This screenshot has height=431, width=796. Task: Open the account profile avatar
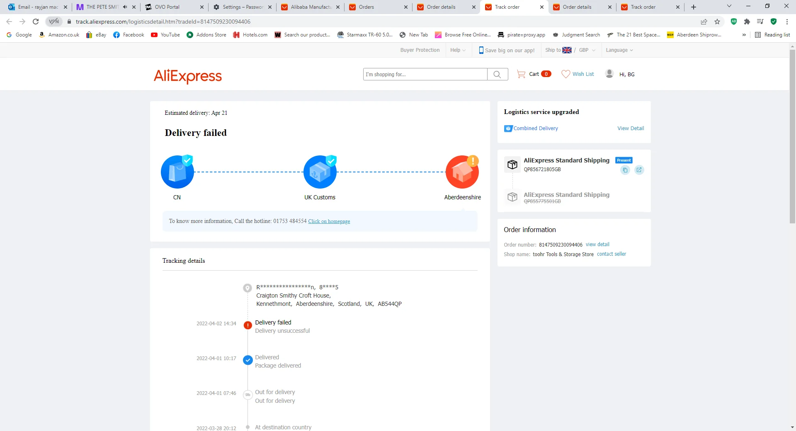click(609, 74)
